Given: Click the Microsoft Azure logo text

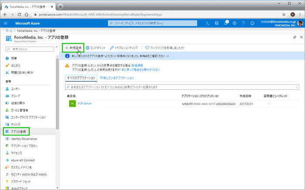Looking at the screenshot, I should pyautogui.click(x=27, y=23).
